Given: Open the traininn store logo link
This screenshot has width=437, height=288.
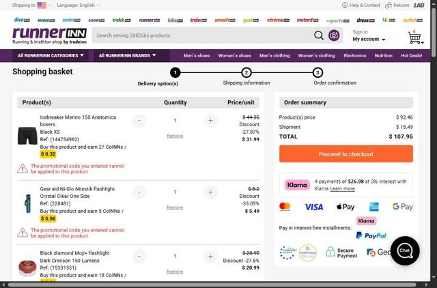Looking at the screenshot, I should (x=199, y=20).
